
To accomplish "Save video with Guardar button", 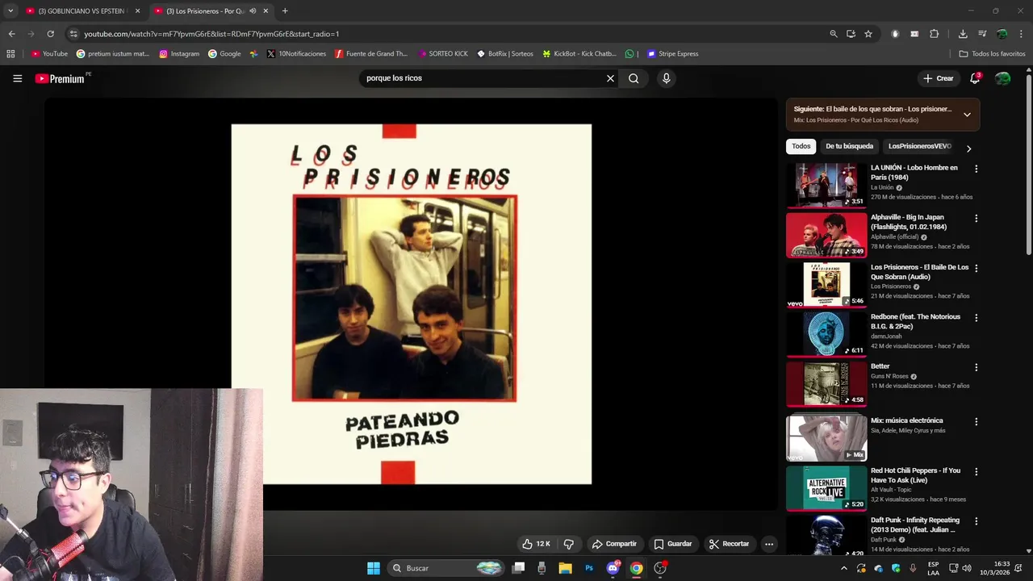I will [x=673, y=544].
